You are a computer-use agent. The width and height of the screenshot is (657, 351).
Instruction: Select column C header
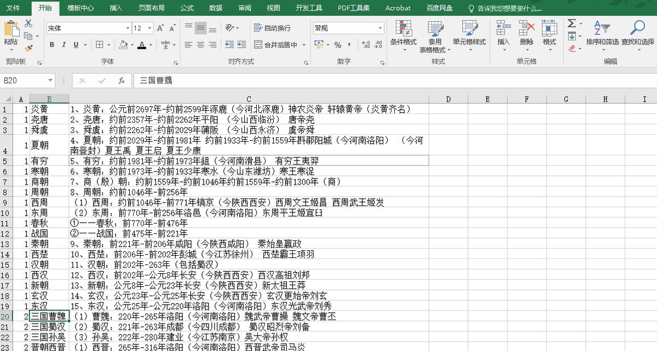click(249, 99)
